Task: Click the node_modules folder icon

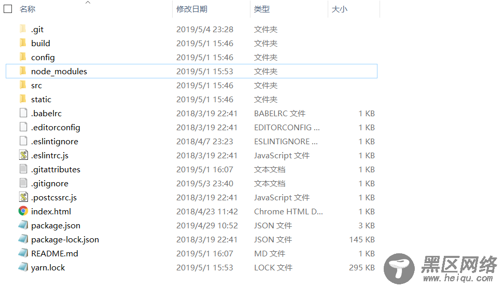Action: click(23, 71)
